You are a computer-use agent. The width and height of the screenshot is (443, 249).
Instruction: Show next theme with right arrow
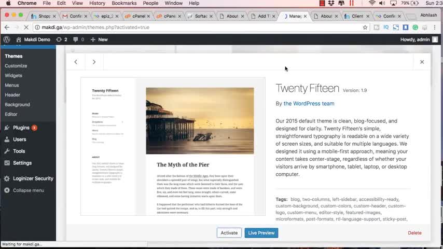(94, 62)
